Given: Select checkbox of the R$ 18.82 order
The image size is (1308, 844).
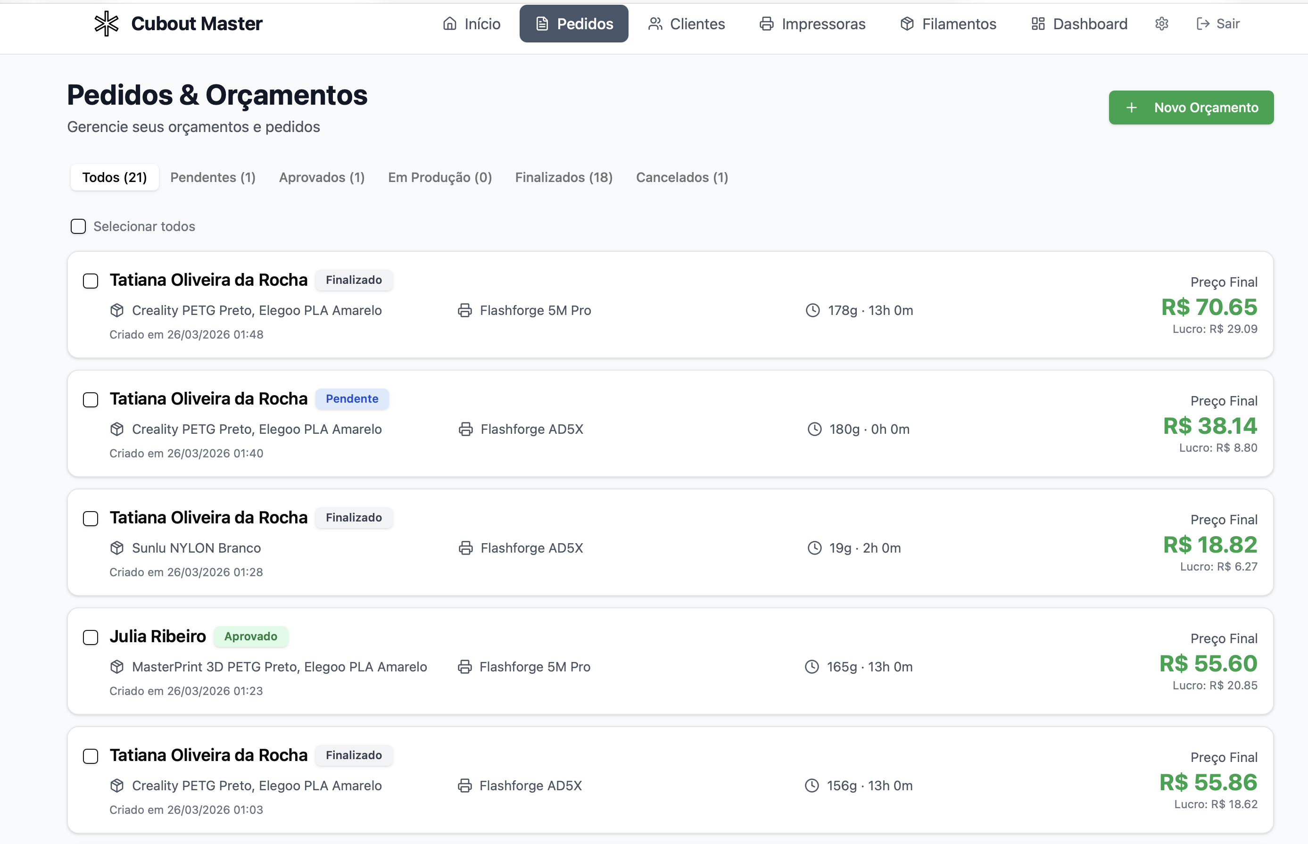Looking at the screenshot, I should pyautogui.click(x=91, y=519).
